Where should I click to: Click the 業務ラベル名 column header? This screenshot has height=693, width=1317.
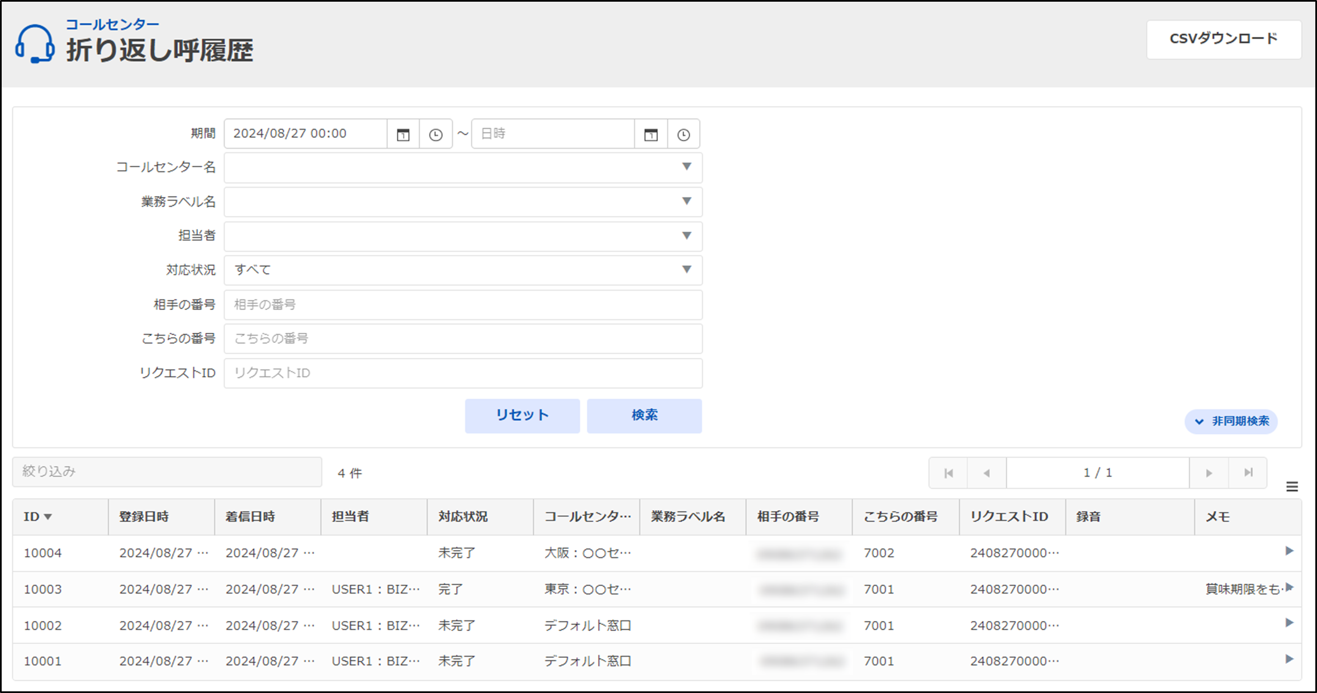693,517
